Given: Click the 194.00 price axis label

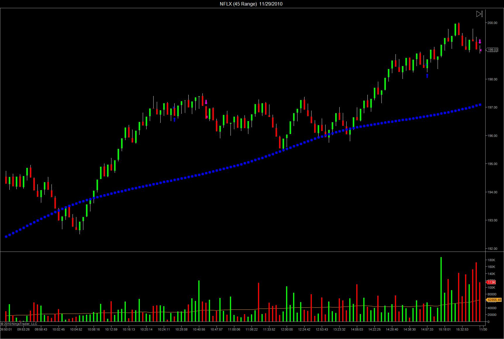Looking at the screenshot, I should (x=492, y=192).
